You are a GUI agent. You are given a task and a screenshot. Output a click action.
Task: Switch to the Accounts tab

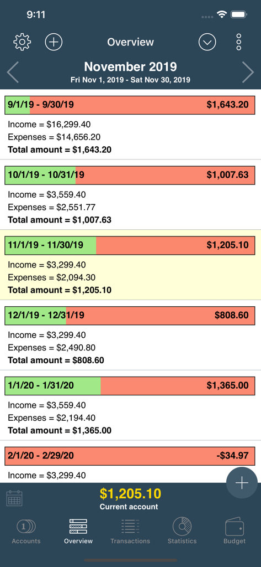pos(26,531)
